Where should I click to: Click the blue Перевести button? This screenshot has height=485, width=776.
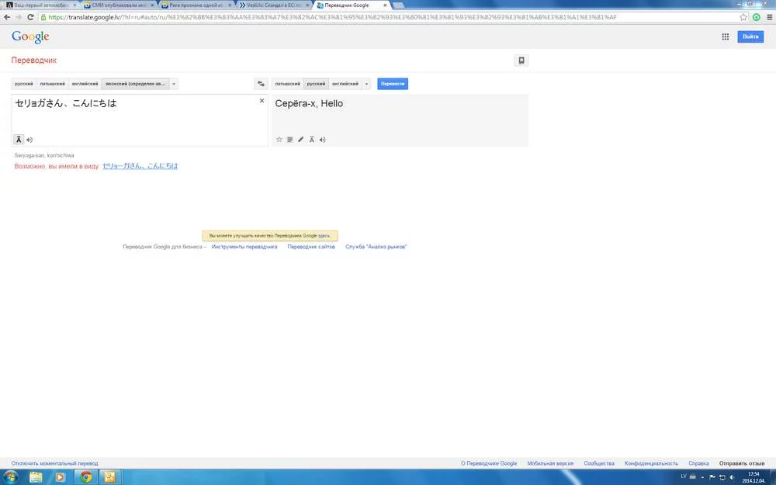pyautogui.click(x=393, y=84)
